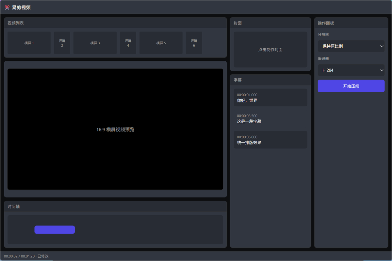Viewport: 392px width, 261px height.
Task: Select the 横屏 3 video thumbnail
Action: point(95,43)
